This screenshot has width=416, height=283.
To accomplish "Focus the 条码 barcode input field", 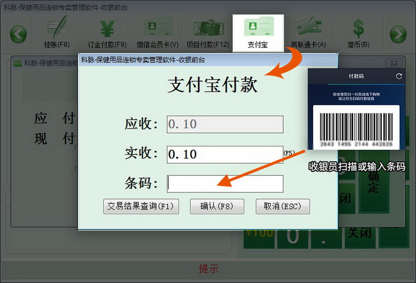I will coord(225,184).
